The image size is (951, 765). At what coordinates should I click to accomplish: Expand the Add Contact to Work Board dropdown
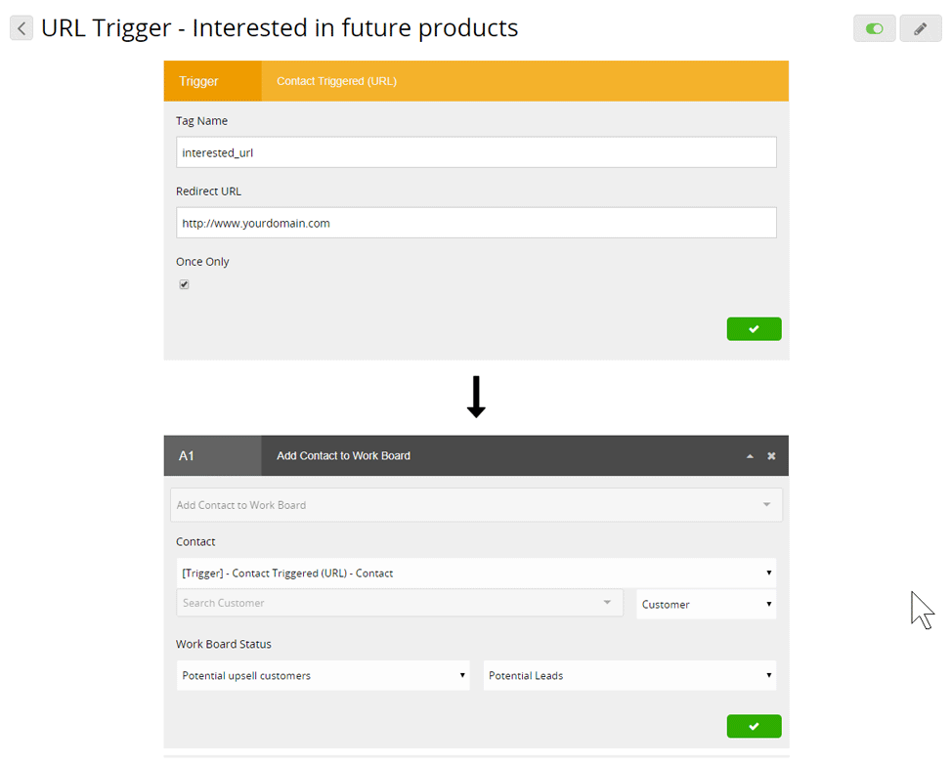(476, 505)
